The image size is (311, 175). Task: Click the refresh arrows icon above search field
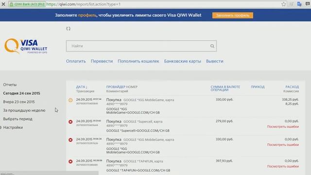pyautogui.click(x=68, y=29)
